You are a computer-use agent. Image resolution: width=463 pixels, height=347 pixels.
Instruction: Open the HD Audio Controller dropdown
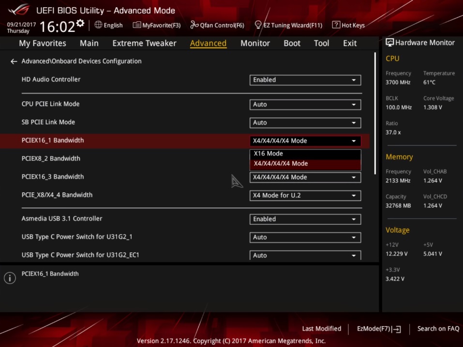[305, 80]
